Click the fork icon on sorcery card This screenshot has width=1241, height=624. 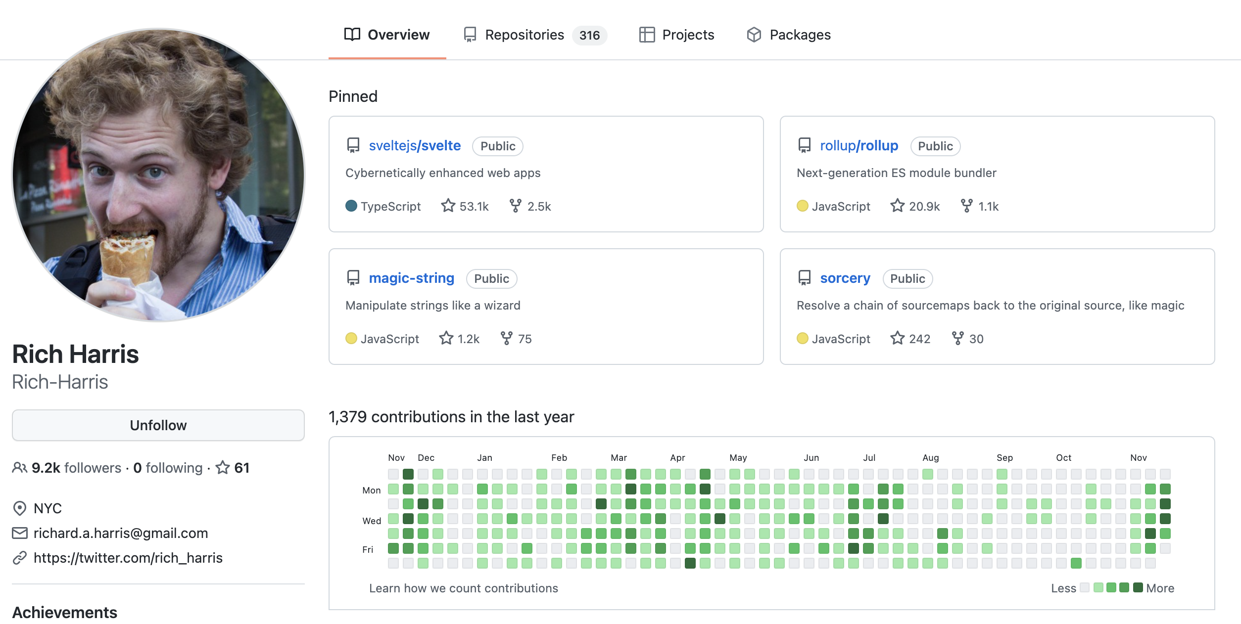pos(957,338)
